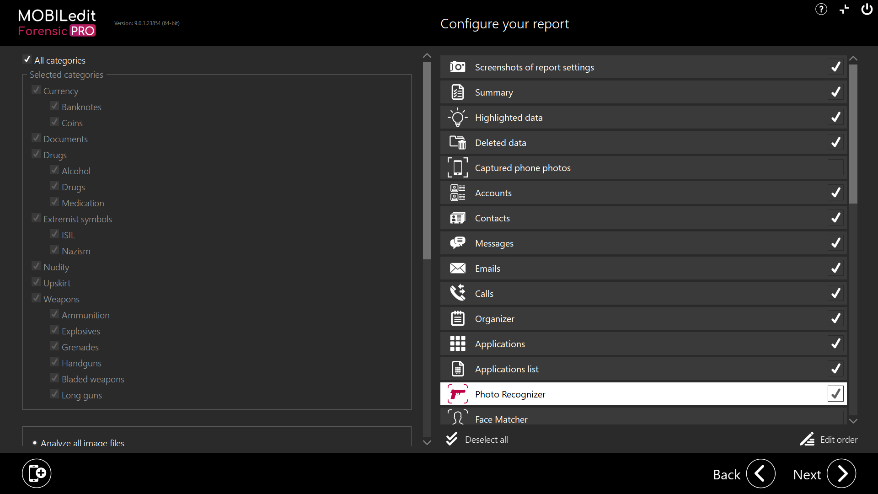
Task: Click the power exit icon
Action: click(x=867, y=9)
